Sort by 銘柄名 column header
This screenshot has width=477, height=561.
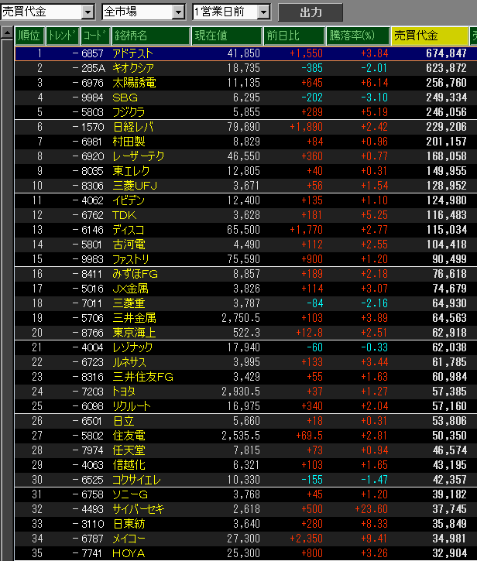pos(150,36)
